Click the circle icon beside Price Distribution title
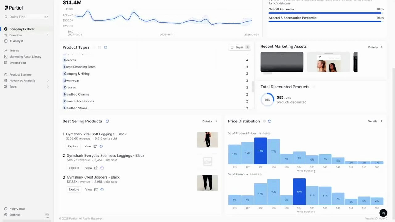Image resolution: width=395 pixels, height=222 pixels. 270,121
